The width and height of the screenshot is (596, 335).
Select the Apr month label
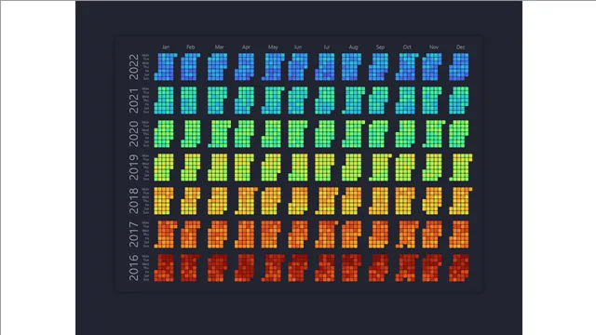click(246, 47)
